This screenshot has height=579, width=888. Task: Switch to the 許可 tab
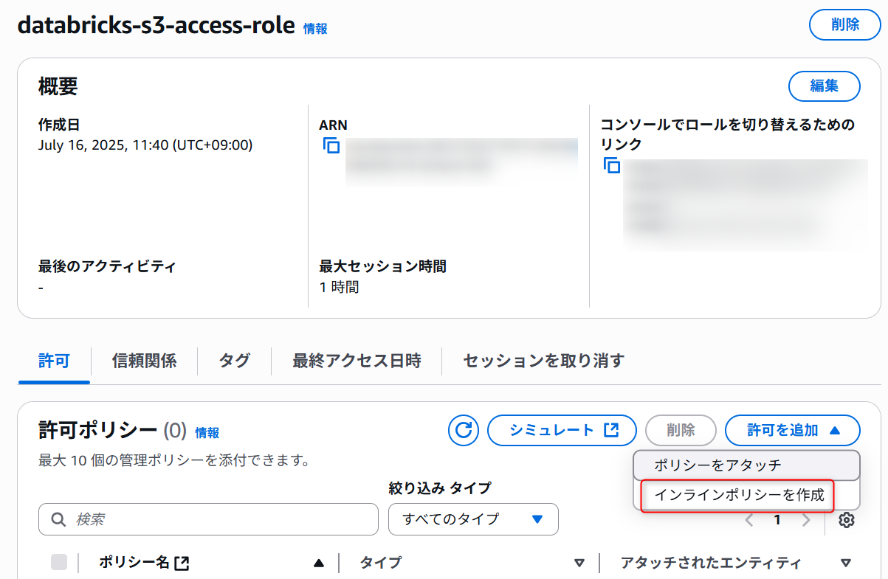tap(54, 361)
